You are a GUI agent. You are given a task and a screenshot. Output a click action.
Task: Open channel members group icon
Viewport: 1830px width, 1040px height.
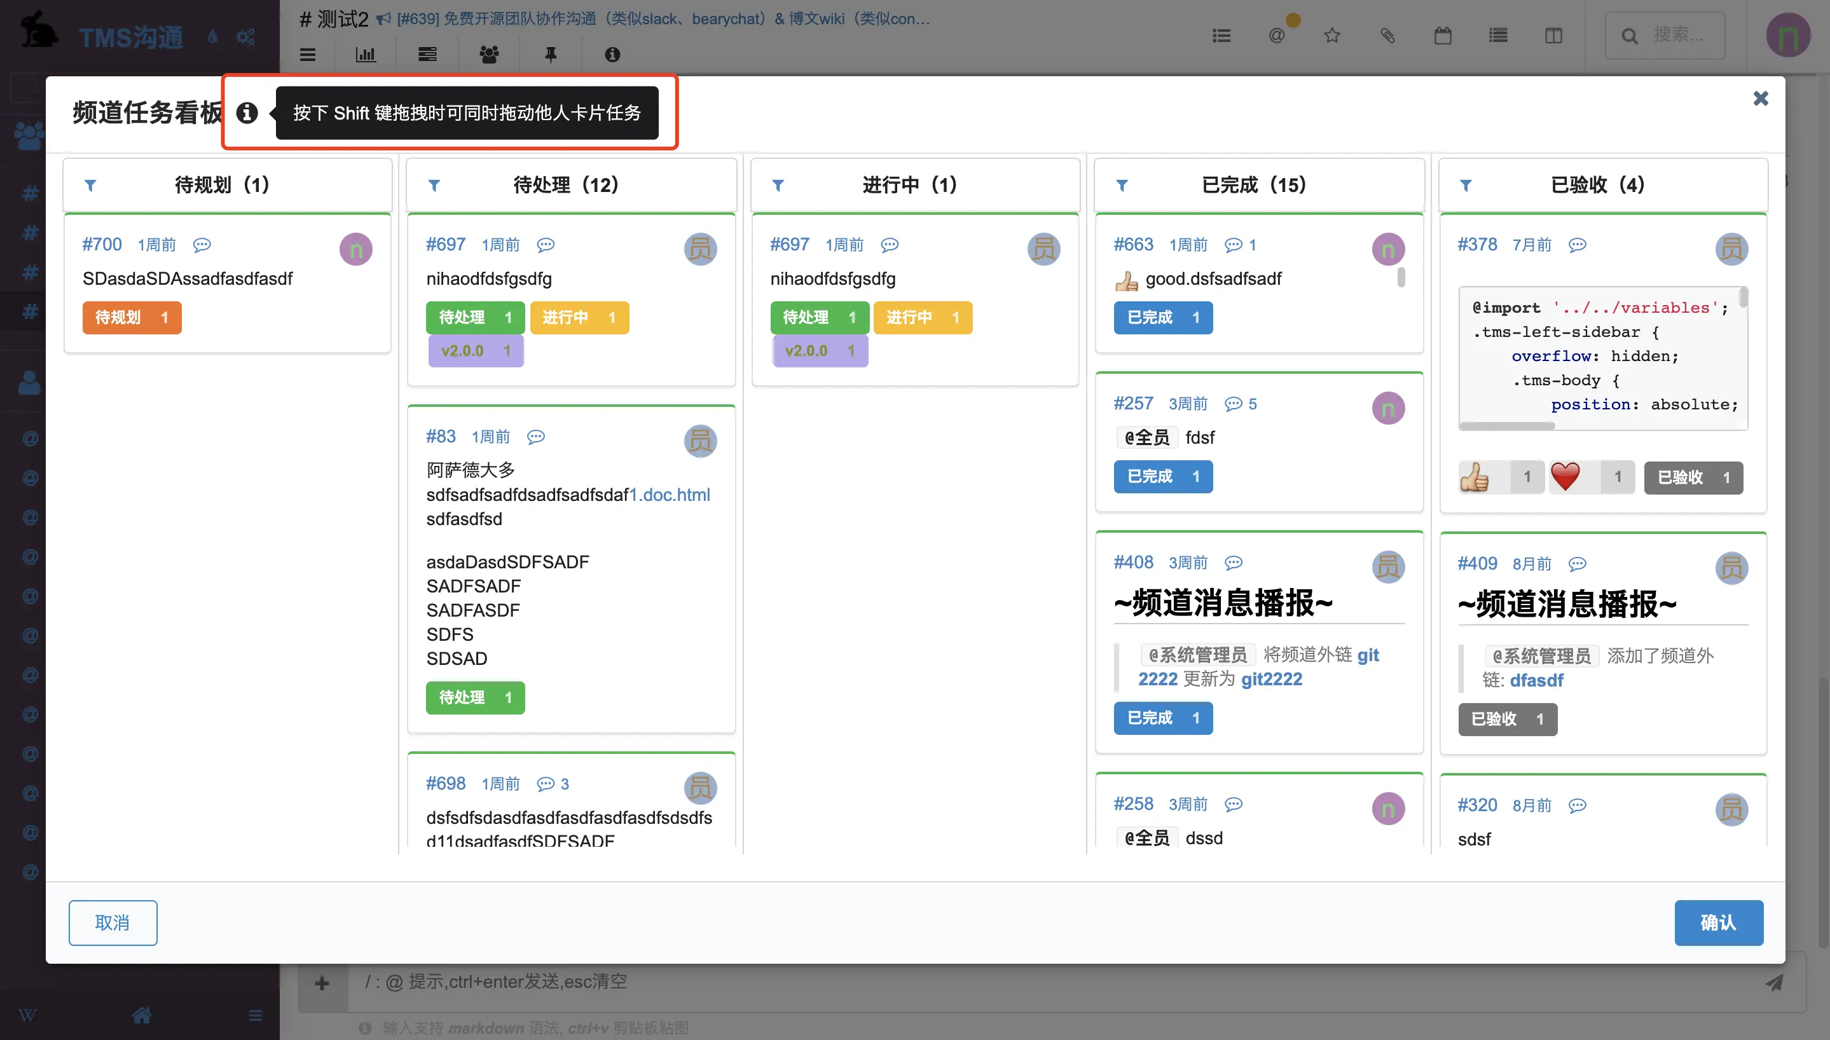pos(489,54)
